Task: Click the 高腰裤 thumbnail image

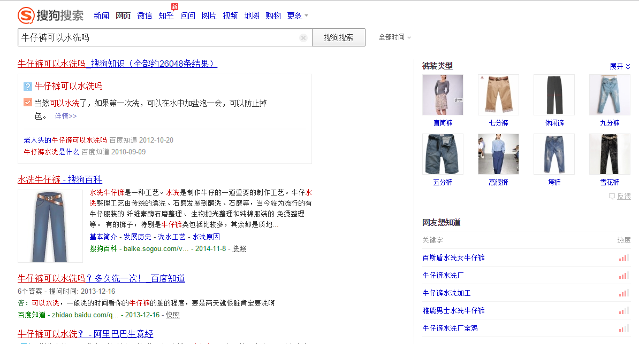Action: tap(498, 154)
